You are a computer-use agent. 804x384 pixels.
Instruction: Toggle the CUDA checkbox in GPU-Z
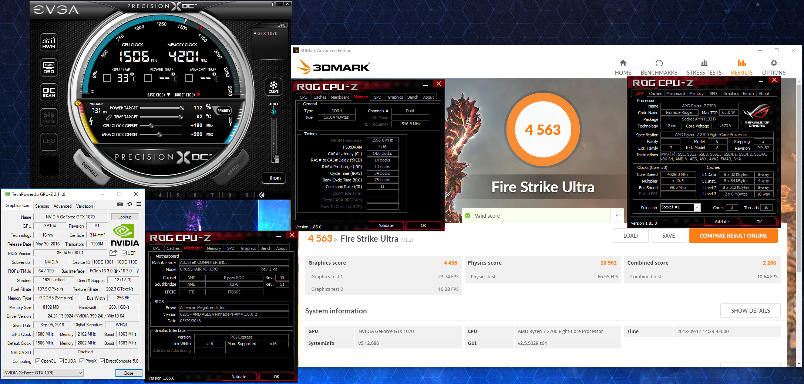(61, 361)
